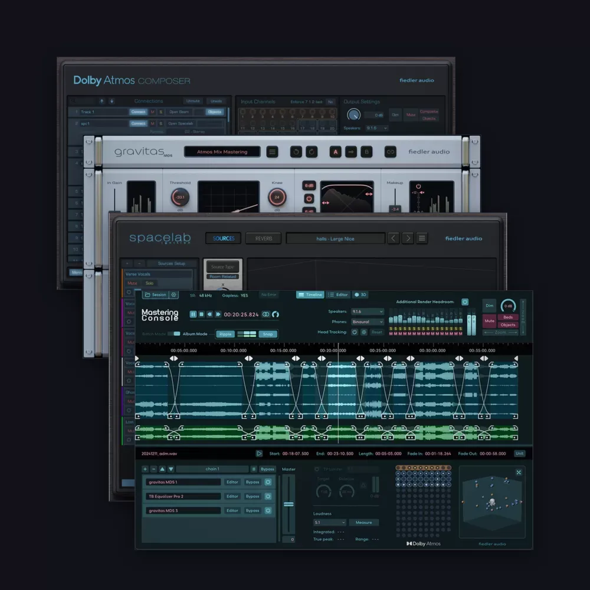
Task: Add a plugin with the chain plus icon
Action: click(x=145, y=469)
